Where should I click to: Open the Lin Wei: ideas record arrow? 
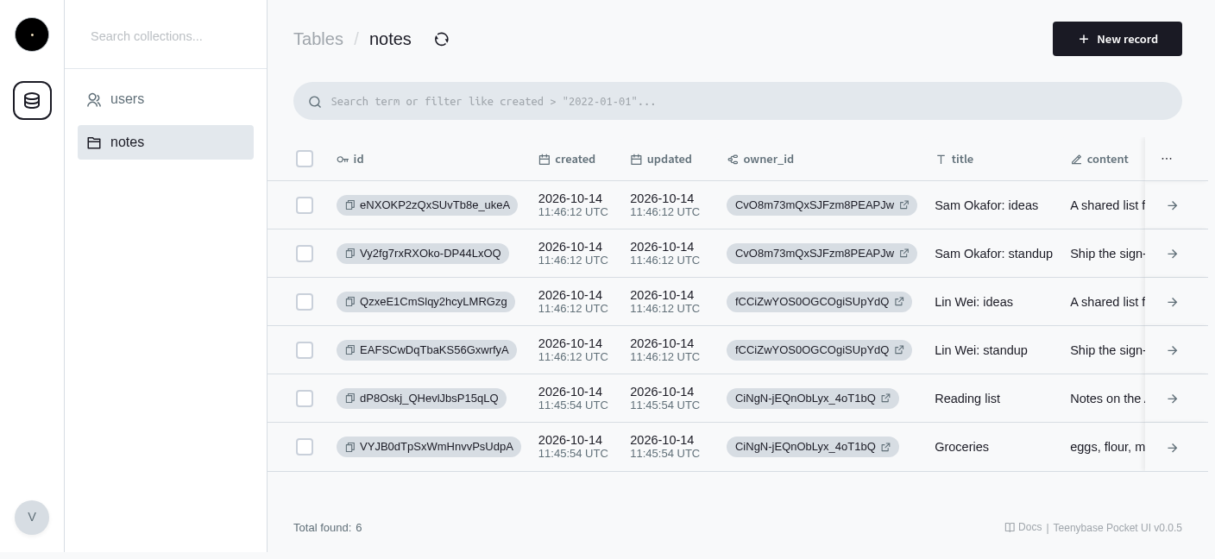click(1173, 302)
